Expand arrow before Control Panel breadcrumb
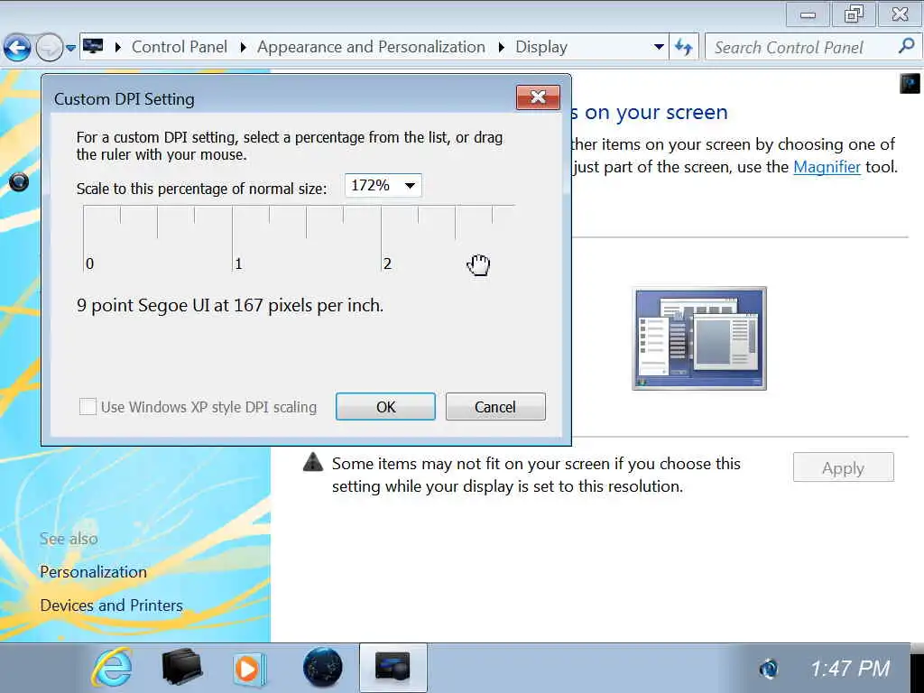924x693 pixels. 117,47
